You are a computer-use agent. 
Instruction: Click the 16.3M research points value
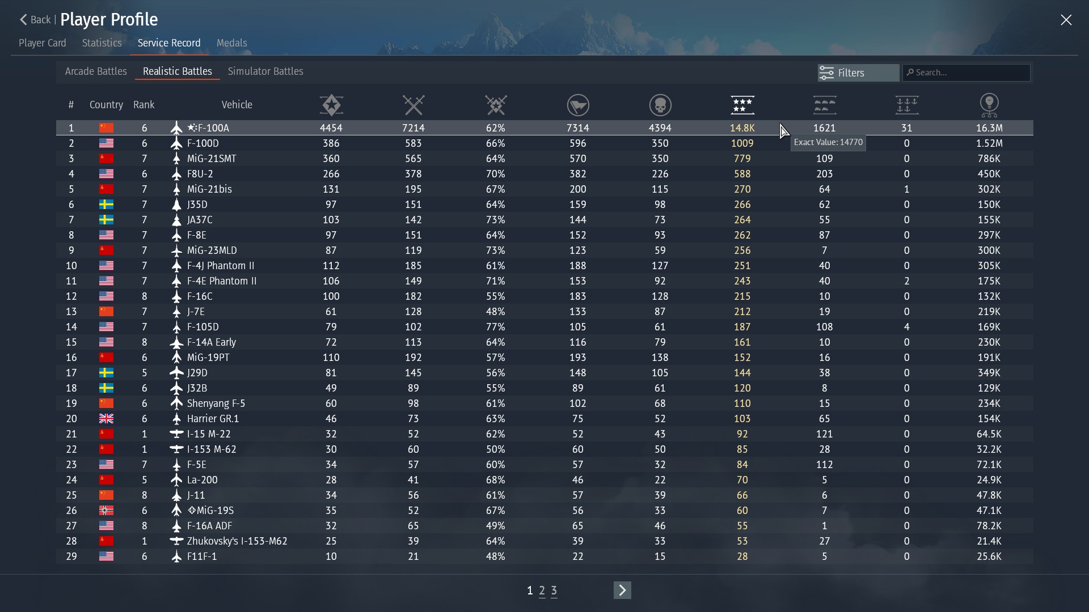(x=989, y=128)
